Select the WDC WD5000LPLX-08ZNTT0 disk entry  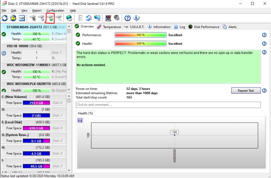pyautogui.click(x=34, y=86)
